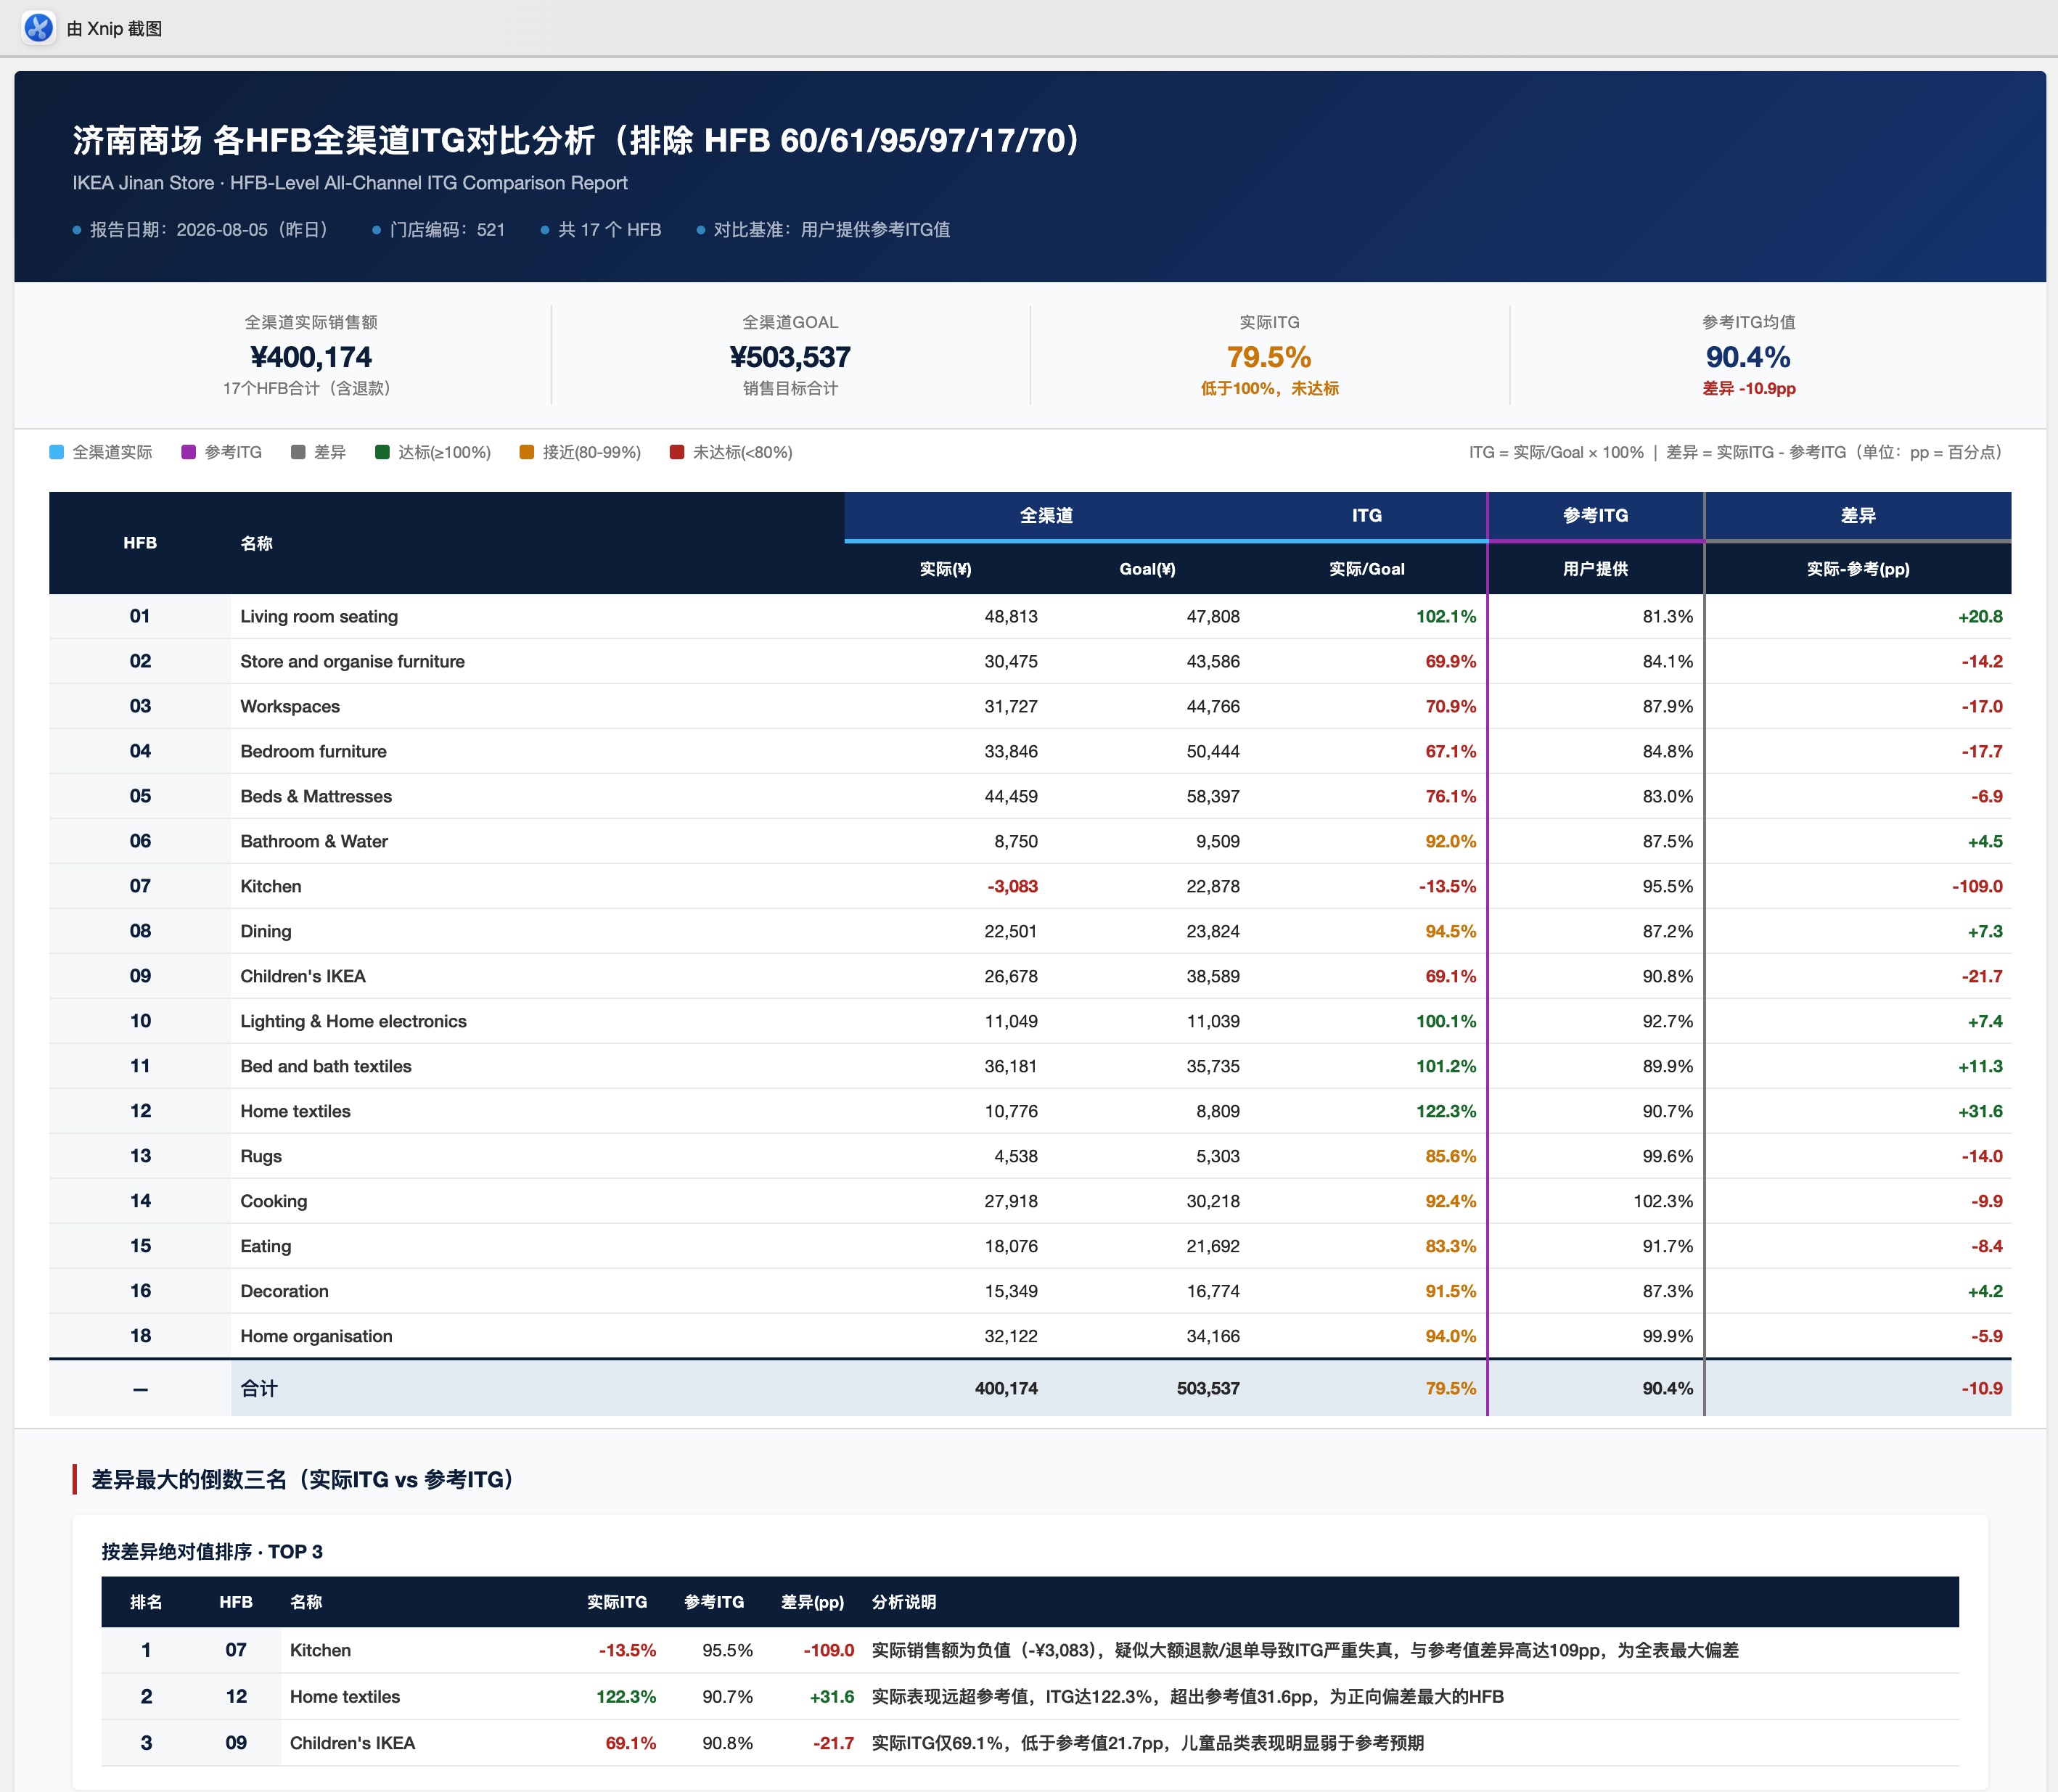The width and height of the screenshot is (2058, 1792).
Task: Click Cooking's 102.3% reference ITG cell
Action: pyautogui.click(x=1663, y=1201)
